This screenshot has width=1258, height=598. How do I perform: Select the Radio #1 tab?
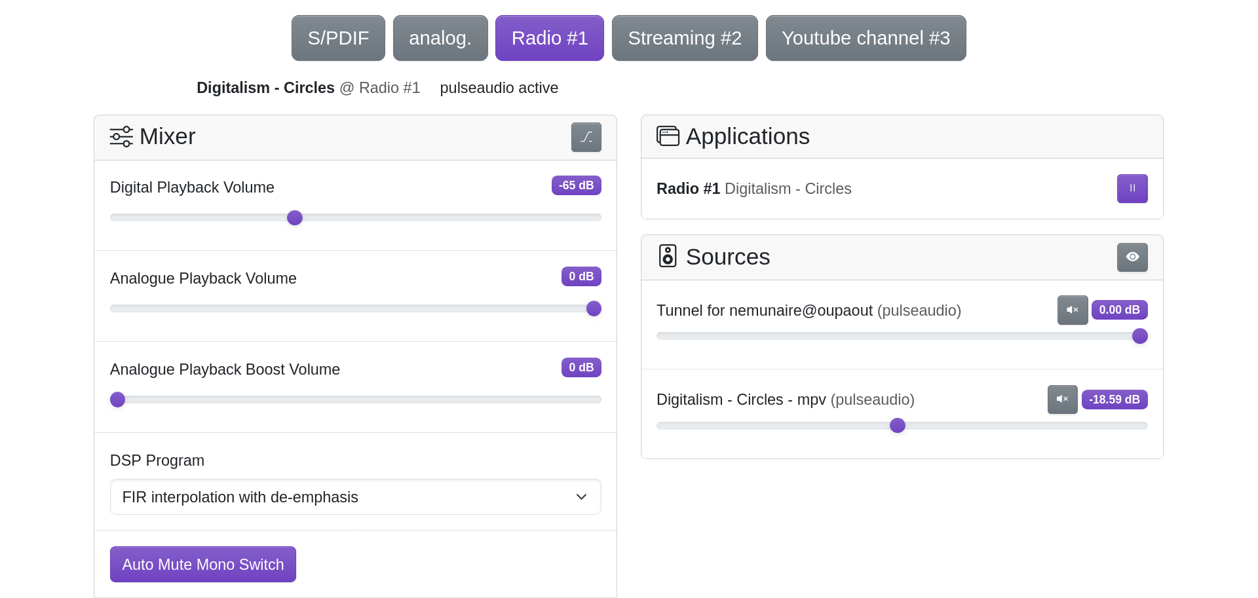pos(550,38)
